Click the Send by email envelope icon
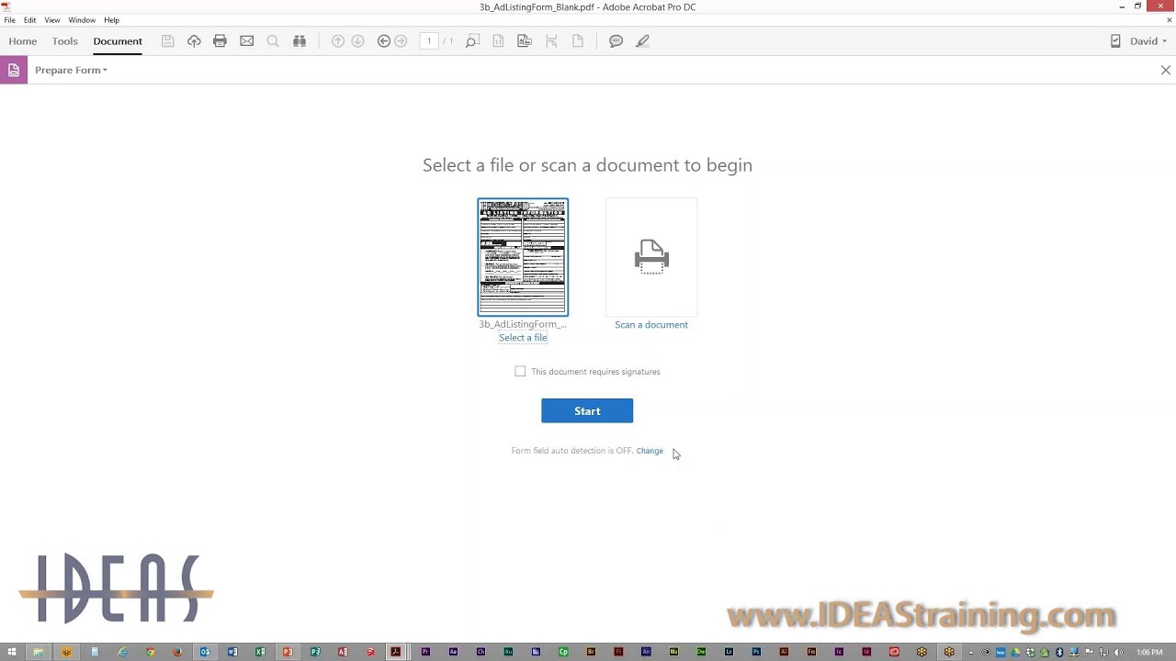 coord(246,41)
